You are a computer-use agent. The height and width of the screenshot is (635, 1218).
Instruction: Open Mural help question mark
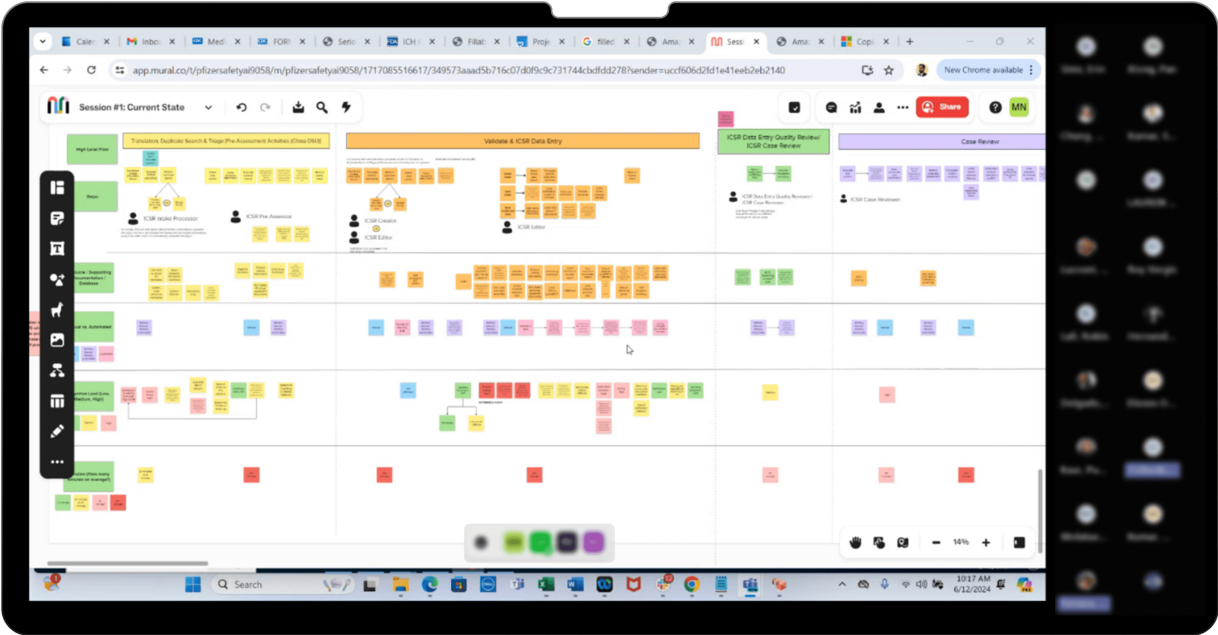pos(995,107)
